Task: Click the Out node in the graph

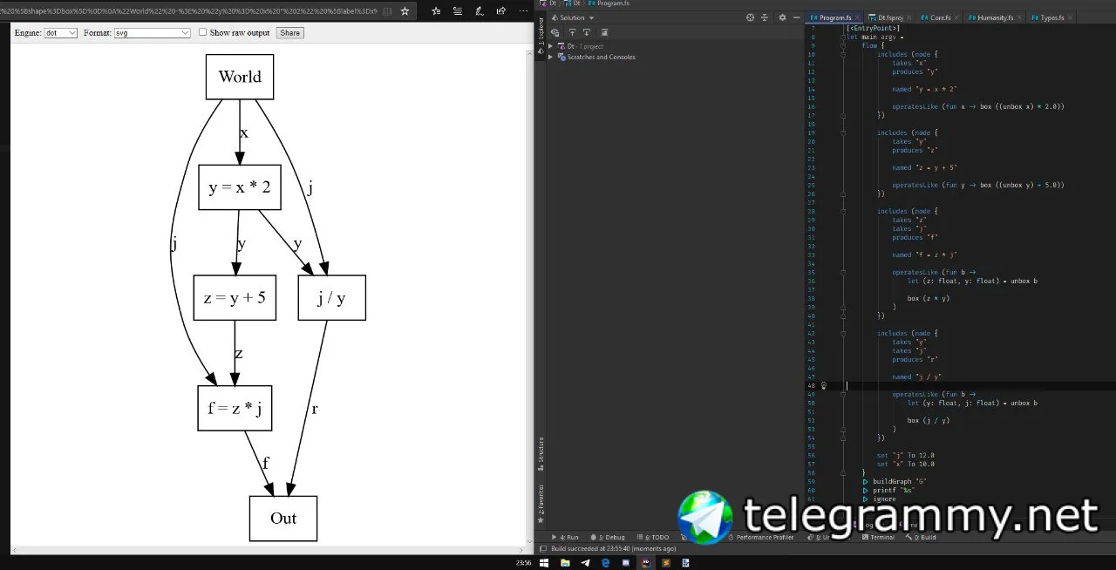Action: pos(283,519)
